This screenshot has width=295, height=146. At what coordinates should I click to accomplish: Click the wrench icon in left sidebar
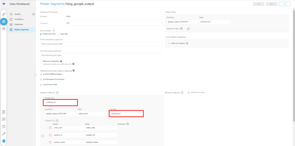(3, 134)
